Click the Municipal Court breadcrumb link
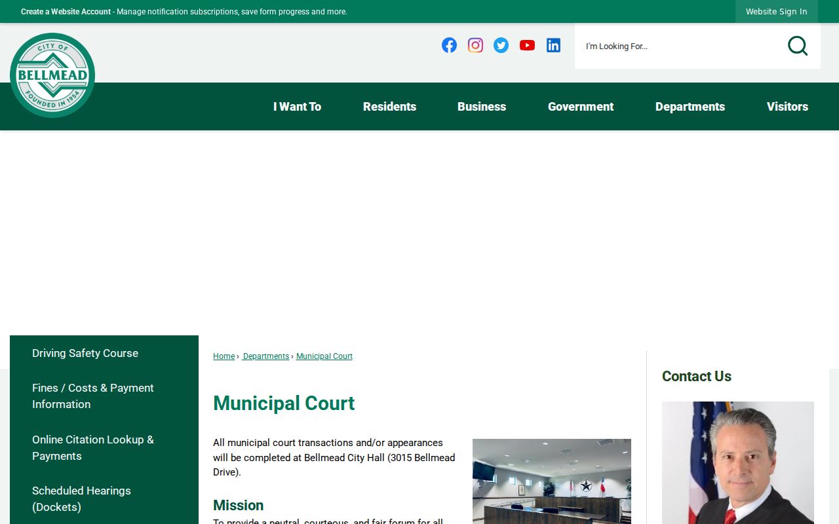 click(x=324, y=356)
